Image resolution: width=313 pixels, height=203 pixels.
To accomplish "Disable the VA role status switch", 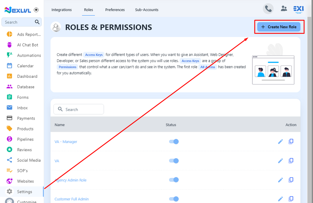I will click(174, 161).
